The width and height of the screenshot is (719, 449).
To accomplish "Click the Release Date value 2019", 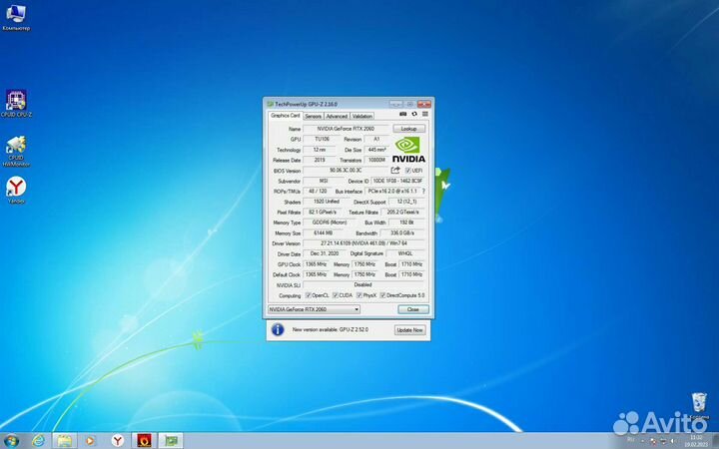I will [x=320, y=160].
